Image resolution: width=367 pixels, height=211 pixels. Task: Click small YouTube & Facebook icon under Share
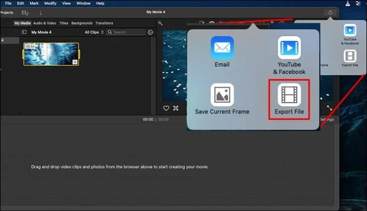pos(350,30)
